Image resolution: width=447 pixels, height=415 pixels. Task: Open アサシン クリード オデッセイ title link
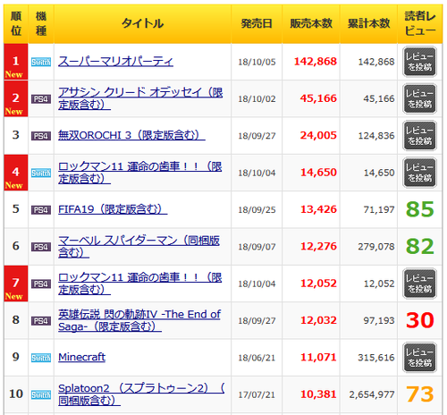click(x=140, y=98)
